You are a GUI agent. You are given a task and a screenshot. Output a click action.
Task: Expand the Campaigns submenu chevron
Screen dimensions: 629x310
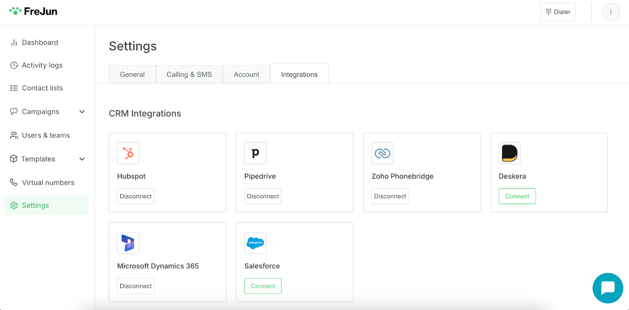pyautogui.click(x=82, y=112)
